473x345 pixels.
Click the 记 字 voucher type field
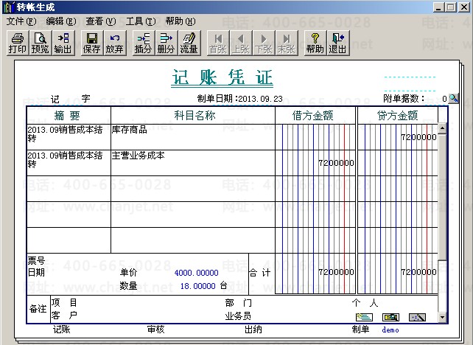point(70,99)
